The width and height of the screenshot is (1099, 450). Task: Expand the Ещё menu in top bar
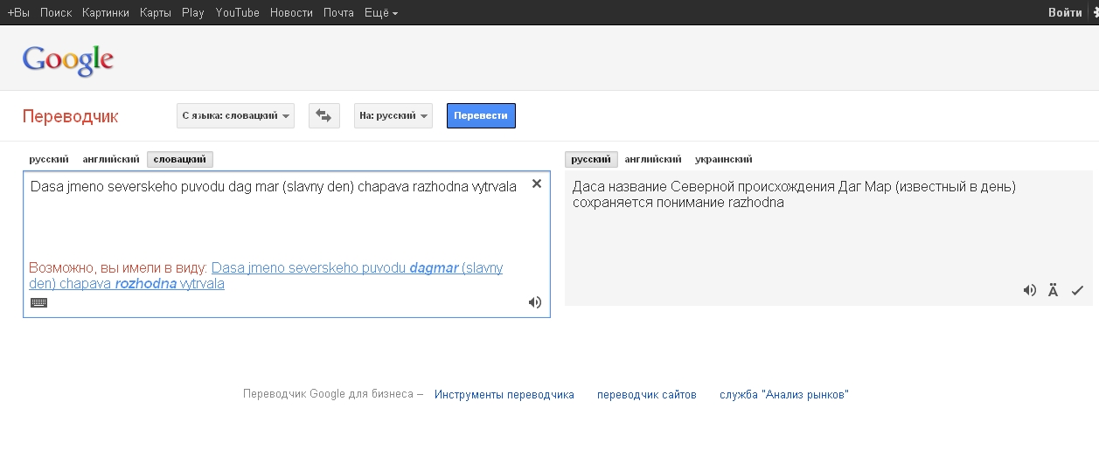pyautogui.click(x=381, y=13)
